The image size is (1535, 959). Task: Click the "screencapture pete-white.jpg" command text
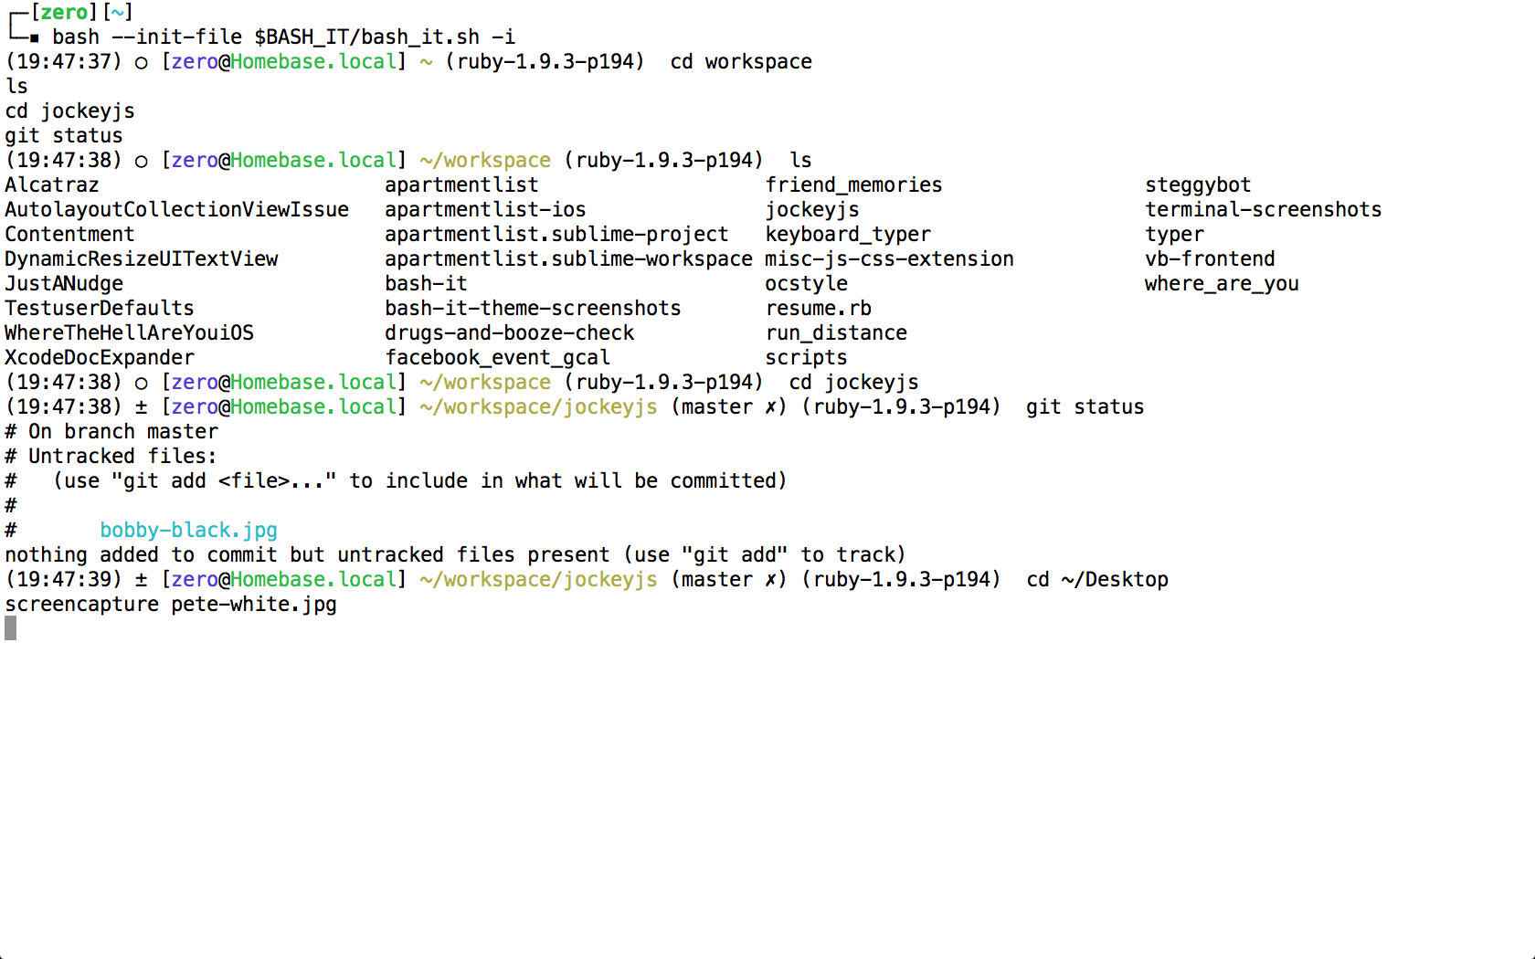(x=171, y=605)
